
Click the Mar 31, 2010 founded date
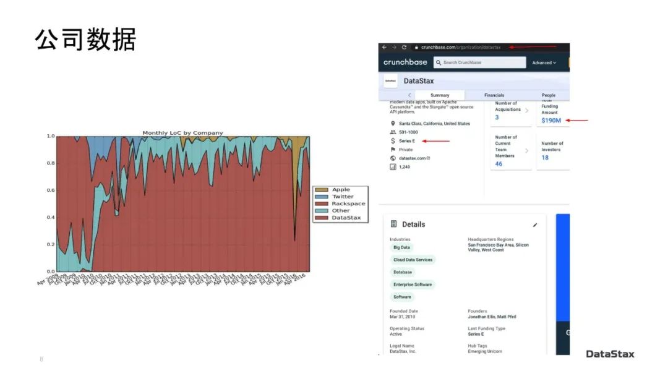402,317
